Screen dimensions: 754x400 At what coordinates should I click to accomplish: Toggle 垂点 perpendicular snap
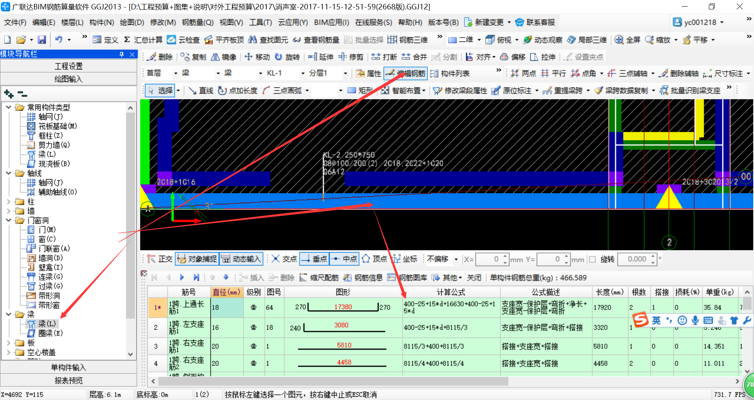[x=314, y=259]
